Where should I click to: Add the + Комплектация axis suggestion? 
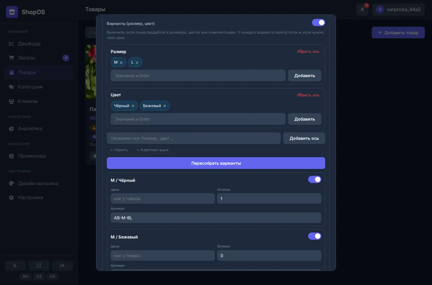pyautogui.click(x=152, y=150)
